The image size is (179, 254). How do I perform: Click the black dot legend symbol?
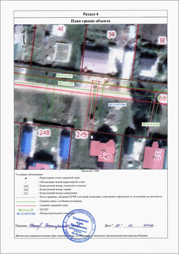[x=26, y=178]
